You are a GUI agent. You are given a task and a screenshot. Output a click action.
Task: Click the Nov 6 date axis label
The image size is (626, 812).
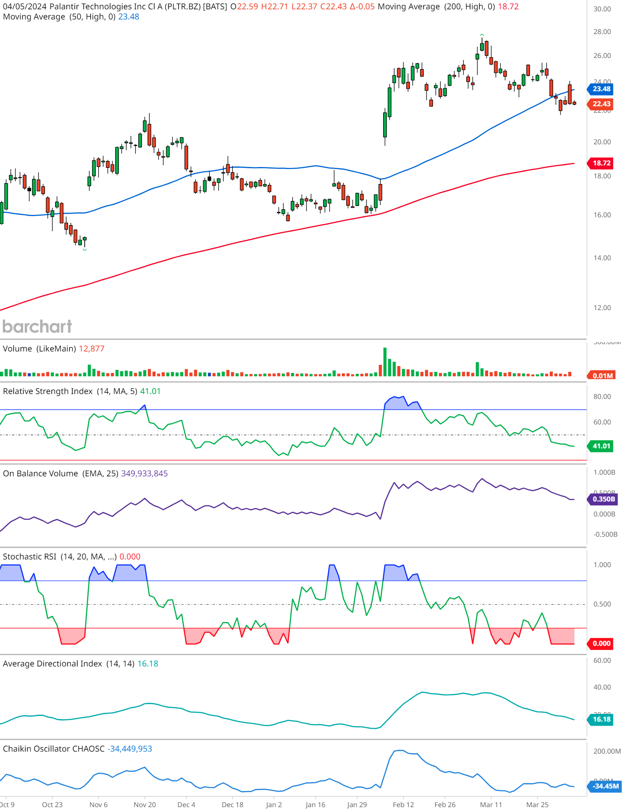click(x=99, y=805)
